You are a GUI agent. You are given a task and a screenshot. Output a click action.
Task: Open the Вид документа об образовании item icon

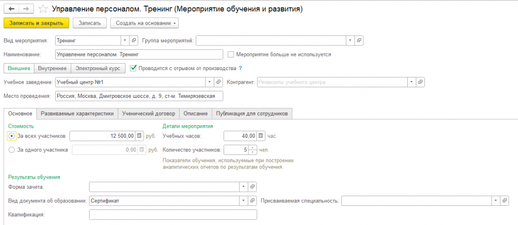point(252,200)
